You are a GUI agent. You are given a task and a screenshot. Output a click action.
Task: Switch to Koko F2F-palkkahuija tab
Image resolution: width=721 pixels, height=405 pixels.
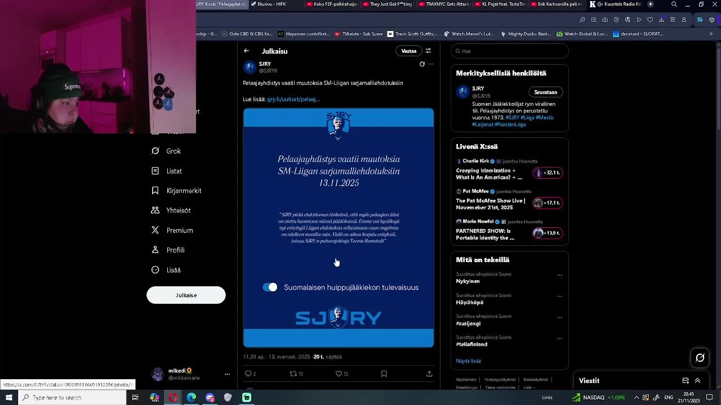332,4
